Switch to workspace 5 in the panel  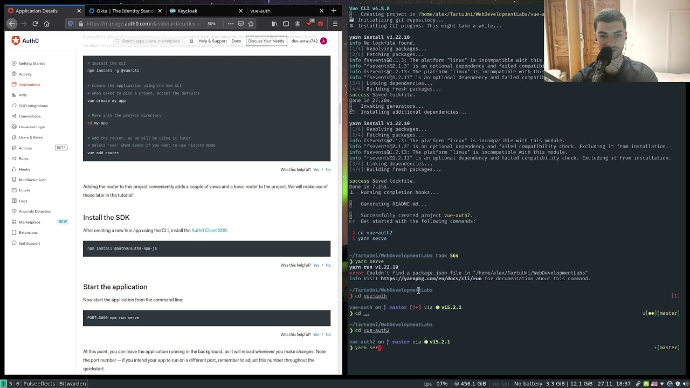click(10, 384)
